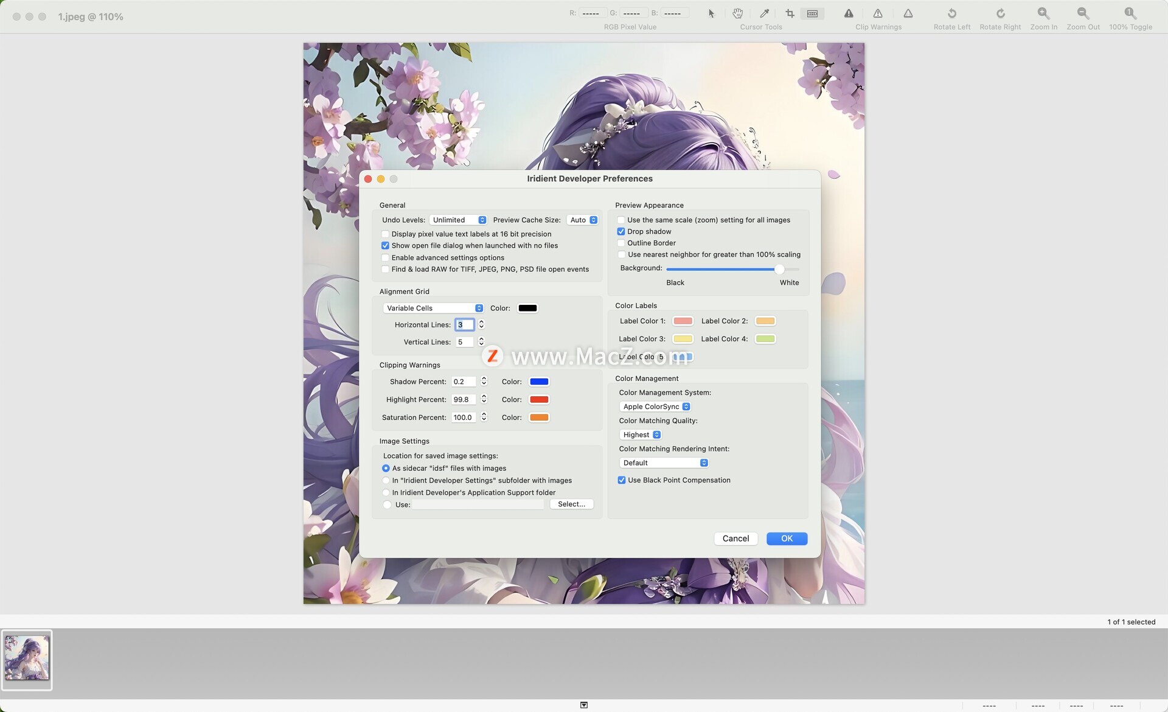Click the Shadow Percent stepper arrows
This screenshot has width=1168, height=712.
[484, 382]
